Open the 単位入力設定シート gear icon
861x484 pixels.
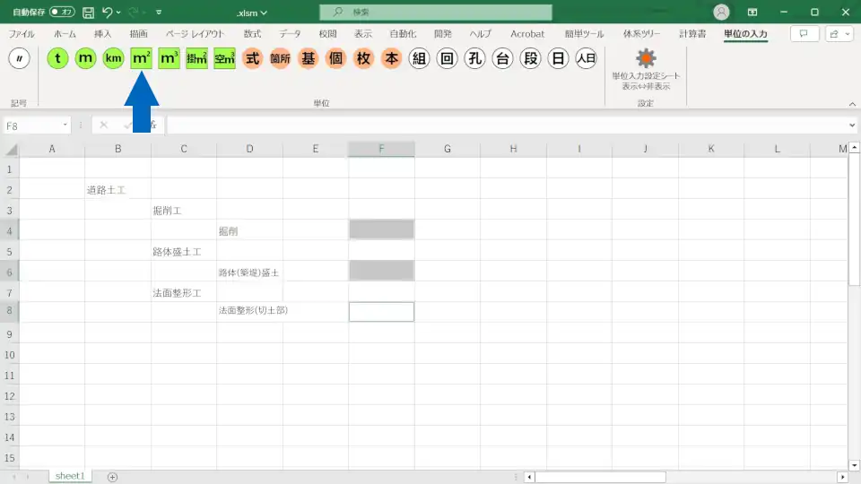646,58
